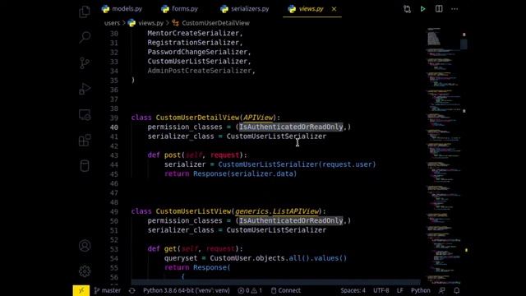Image resolution: width=526 pixels, height=296 pixels.
Task: Change the LF end of line sequence
Action: tap(400, 290)
